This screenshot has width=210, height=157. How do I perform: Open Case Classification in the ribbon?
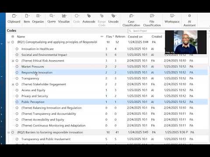click(131, 20)
